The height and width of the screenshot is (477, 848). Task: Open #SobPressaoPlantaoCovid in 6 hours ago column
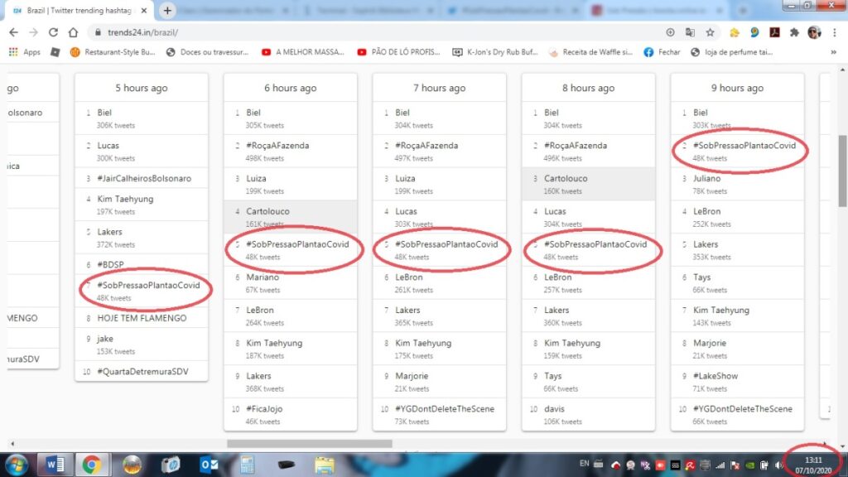tap(297, 244)
